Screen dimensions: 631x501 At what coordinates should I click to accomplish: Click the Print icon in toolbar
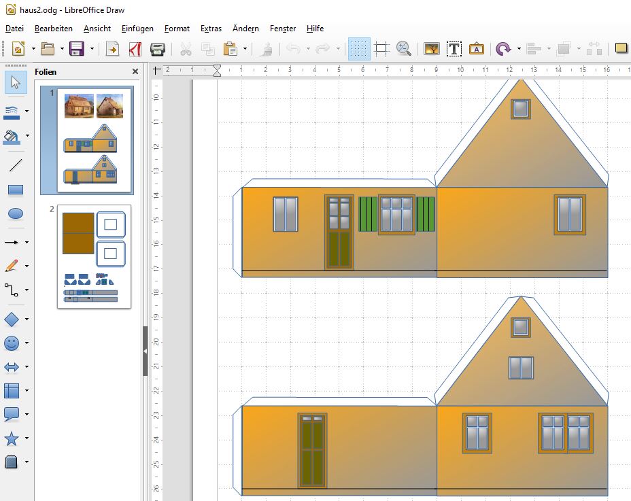point(157,49)
